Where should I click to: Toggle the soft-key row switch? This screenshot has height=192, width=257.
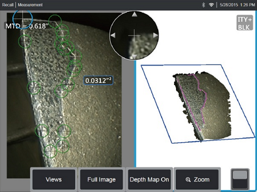point(240,179)
